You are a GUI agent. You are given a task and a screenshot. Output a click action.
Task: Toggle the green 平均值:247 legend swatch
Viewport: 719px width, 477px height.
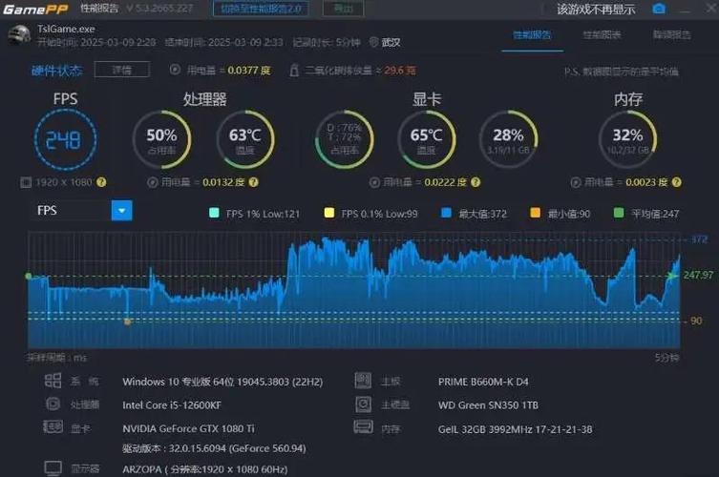pyautogui.click(x=619, y=213)
